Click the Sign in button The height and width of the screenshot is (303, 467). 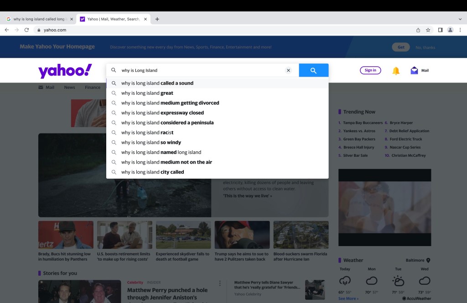point(370,70)
